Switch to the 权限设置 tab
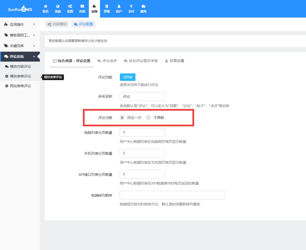This screenshot has width=306, height=250. point(175,61)
